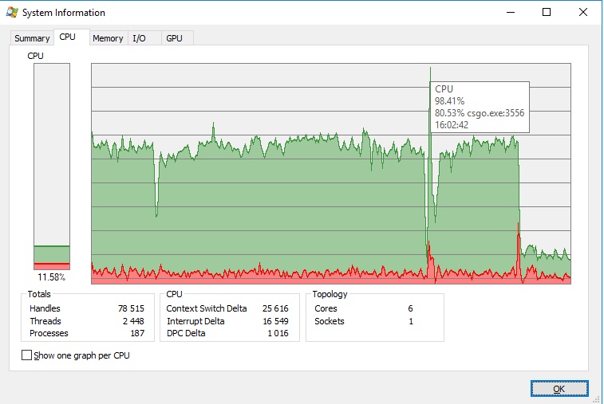Enable Show one graph per CPU
Image resolution: width=604 pixels, height=404 pixels.
[x=27, y=355]
